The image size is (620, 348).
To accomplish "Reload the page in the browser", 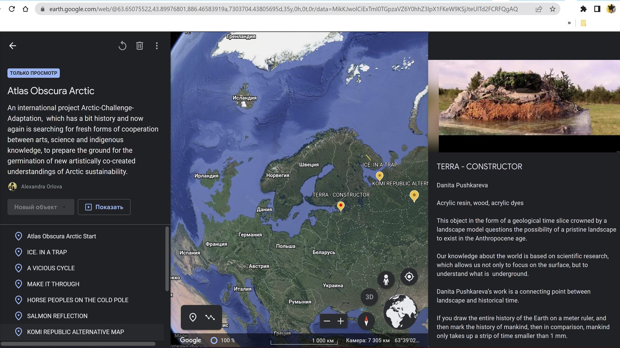I will (x=12, y=9).
